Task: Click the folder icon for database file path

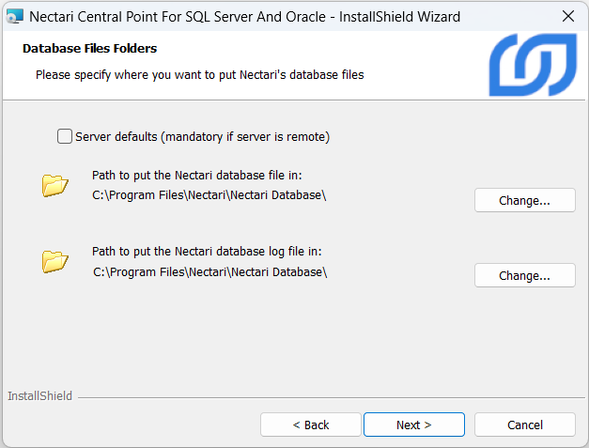Action: click(x=55, y=185)
